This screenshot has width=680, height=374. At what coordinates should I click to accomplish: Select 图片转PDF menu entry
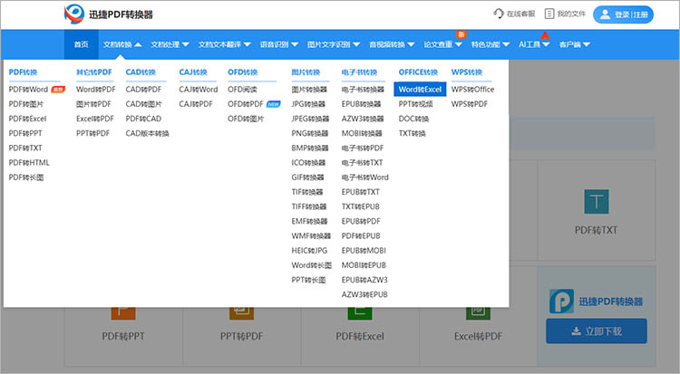tap(93, 104)
